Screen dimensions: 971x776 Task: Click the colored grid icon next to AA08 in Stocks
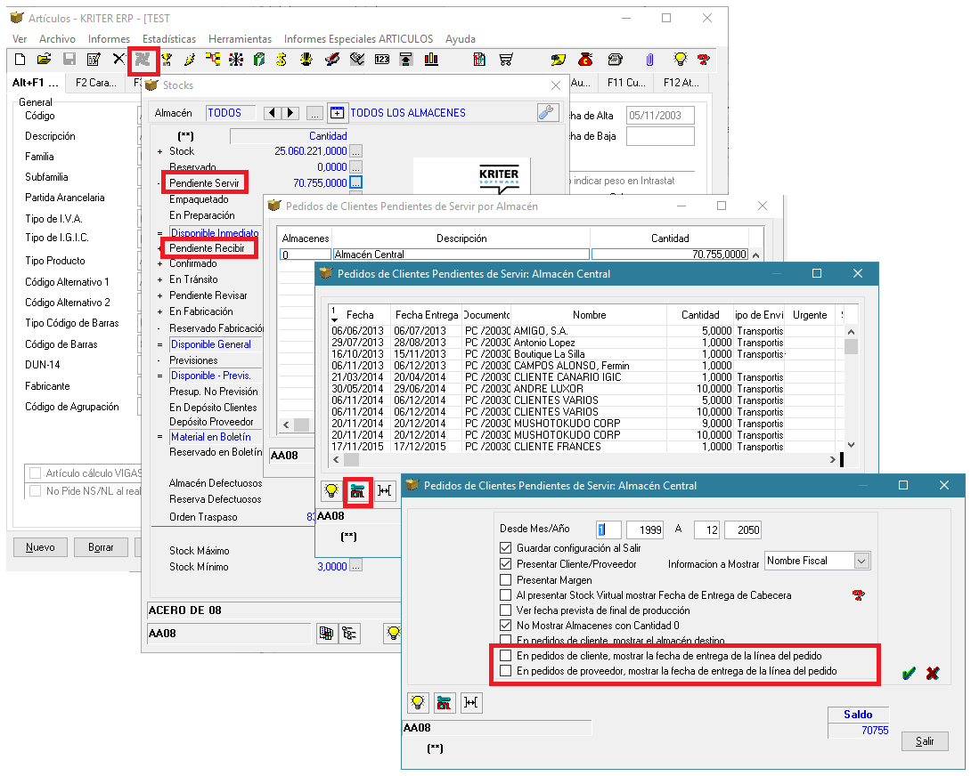(x=326, y=633)
